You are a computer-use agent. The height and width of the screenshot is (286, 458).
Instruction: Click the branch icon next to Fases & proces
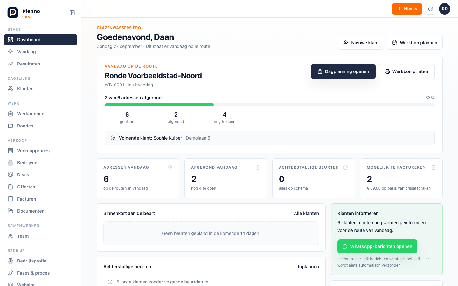pyautogui.click(x=10, y=273)
